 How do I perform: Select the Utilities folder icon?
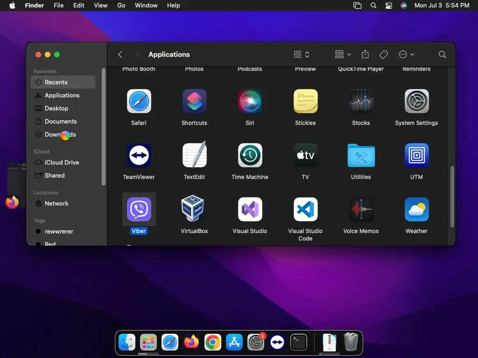[361, 155]
